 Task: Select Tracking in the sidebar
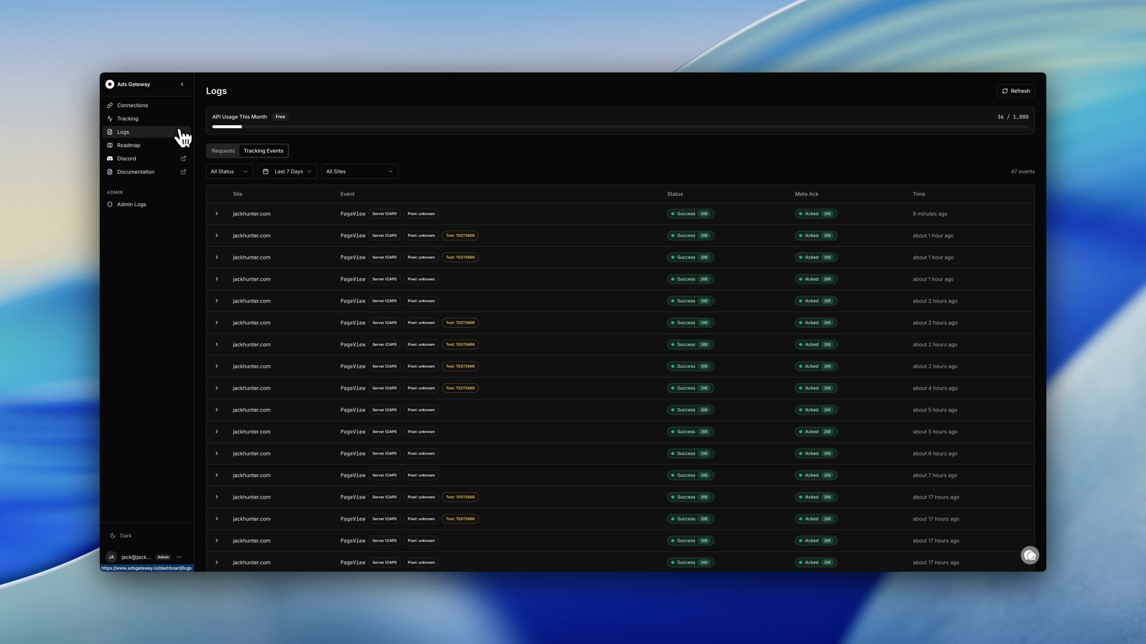coord(128,119)
